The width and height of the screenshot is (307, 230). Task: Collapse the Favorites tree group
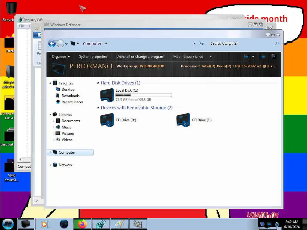(50, 83)
